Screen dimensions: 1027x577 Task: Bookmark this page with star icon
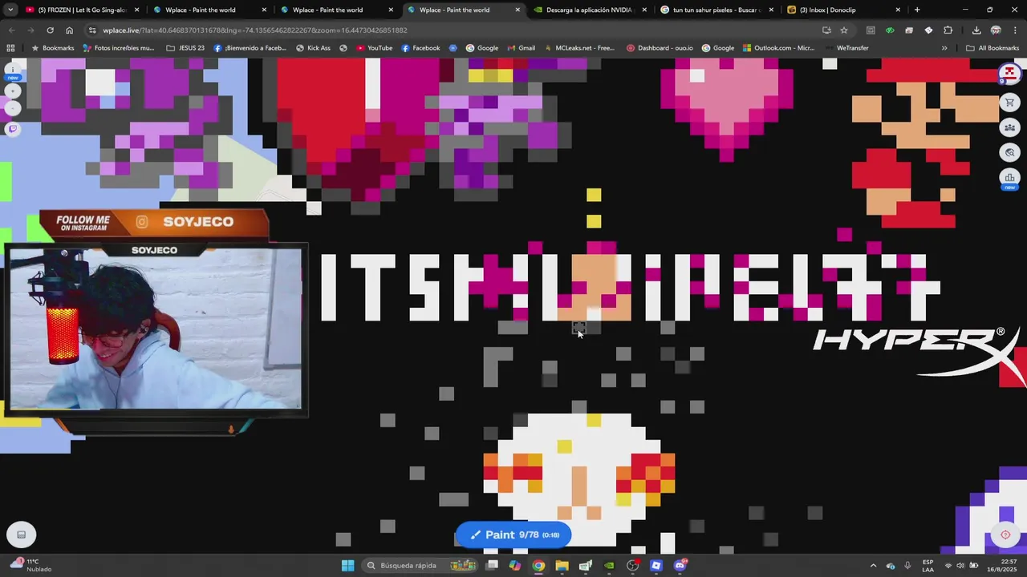click(843, 30)
